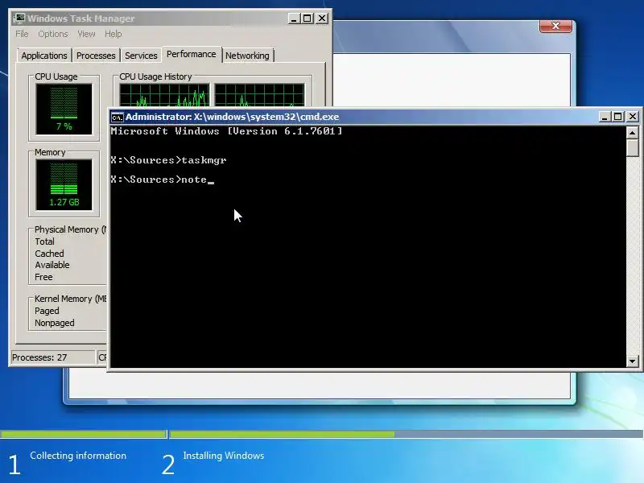Click the cmd scrollbar up arrow
Viewport: 644px width, 483px height.
[632, 133]
